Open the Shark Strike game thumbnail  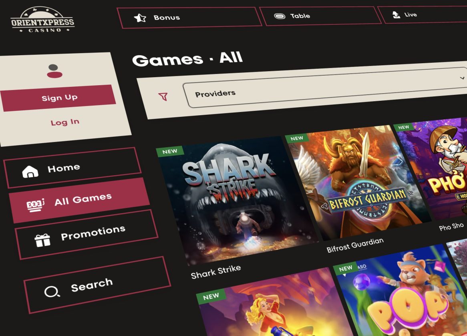click(x=237, y=201)
